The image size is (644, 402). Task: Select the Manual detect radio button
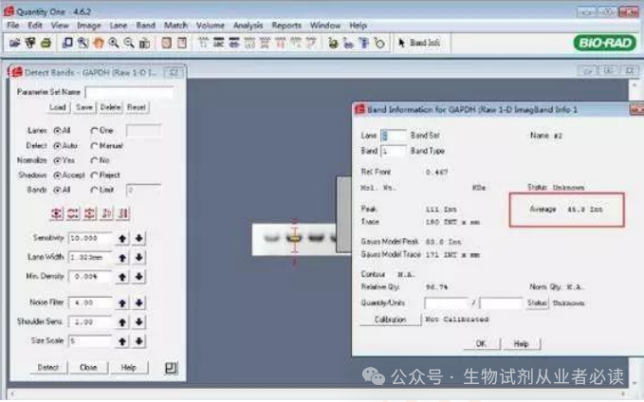[x=95, y=146]
